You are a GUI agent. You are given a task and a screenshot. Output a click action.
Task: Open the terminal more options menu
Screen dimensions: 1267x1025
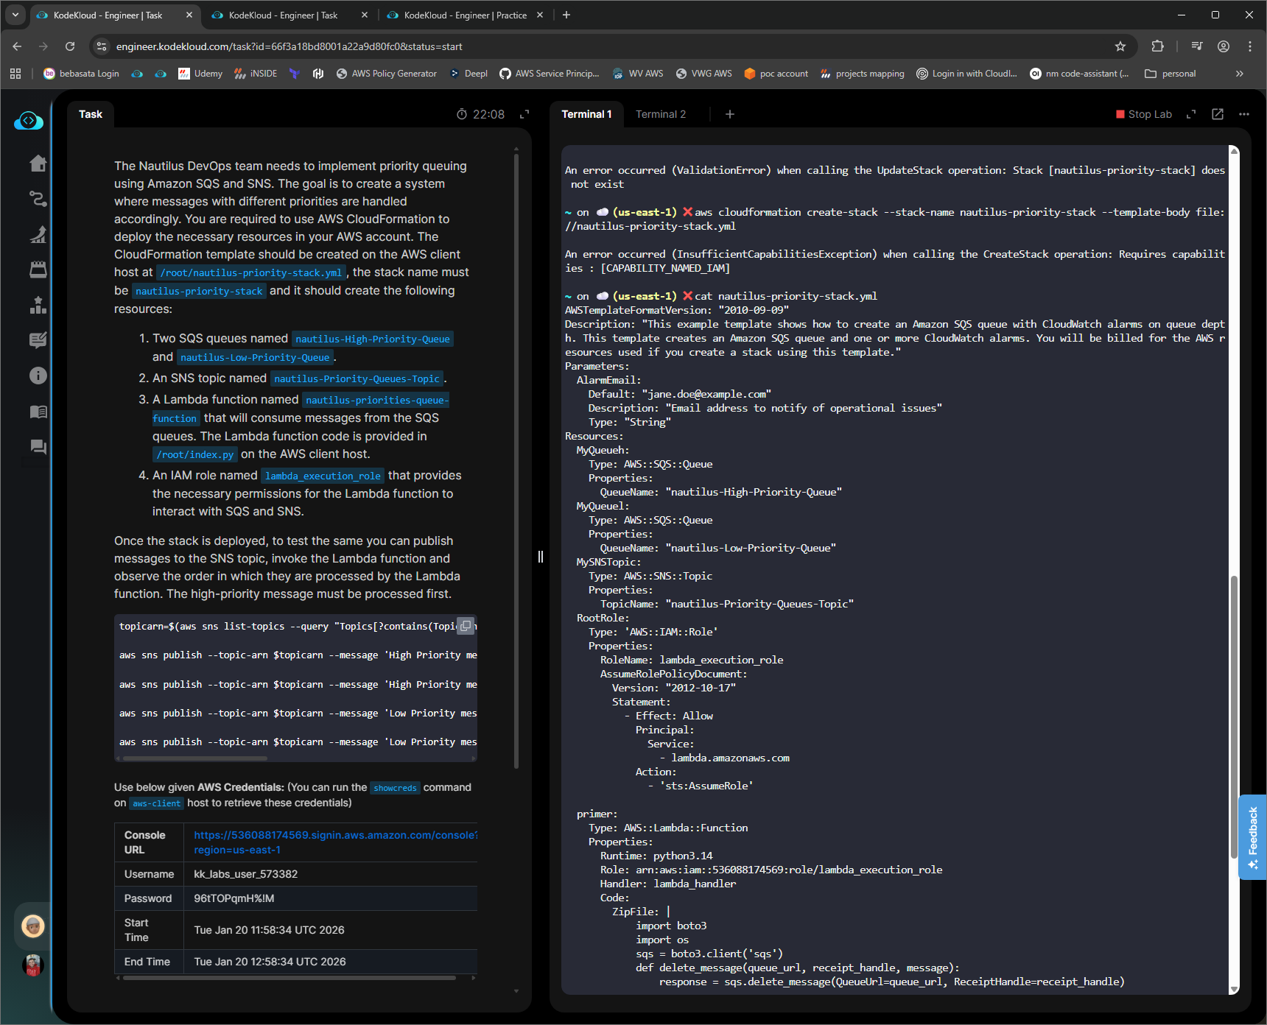point(1244,114)
